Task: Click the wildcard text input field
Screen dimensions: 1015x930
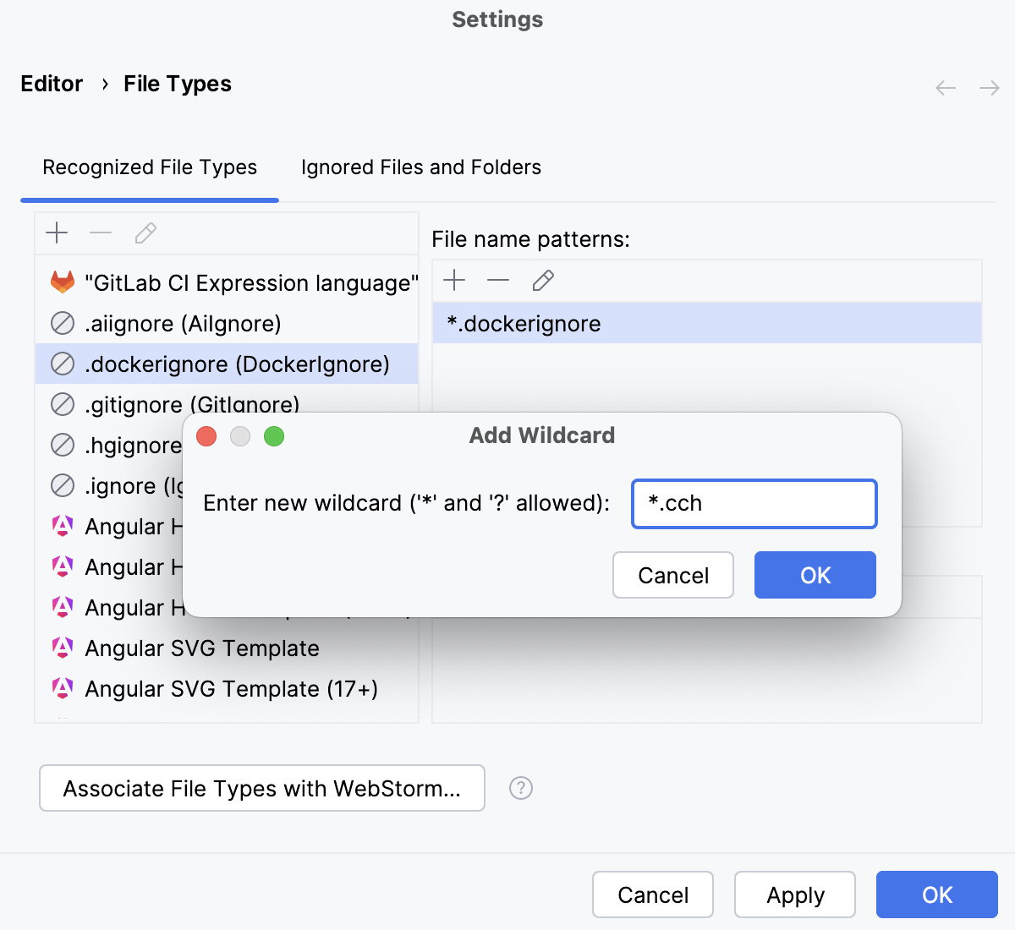Action: point(753,503)
